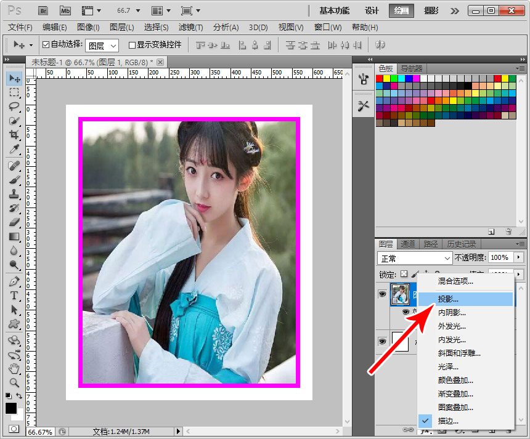Screen dimensions: 530x439
Task: Select the 3D Rotate tool
Action: (x=14, y=340)
